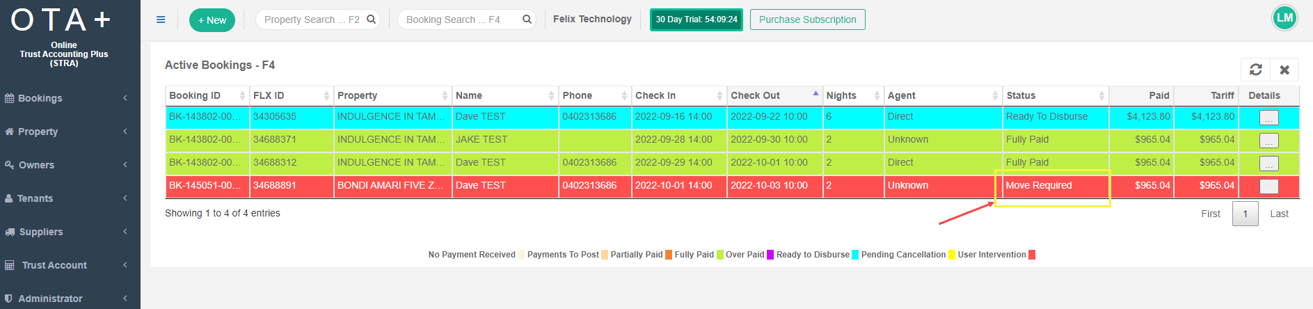This screenshot has width=1313, height=309.
Task: Sort the table by Check Out column
Action: pyautogui.click(x=755, y=95)
